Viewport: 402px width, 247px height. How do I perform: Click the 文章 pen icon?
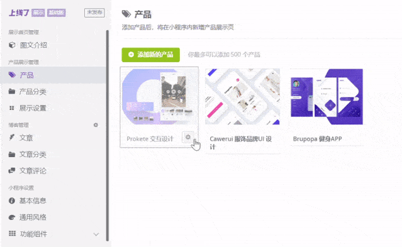[12, 138]
